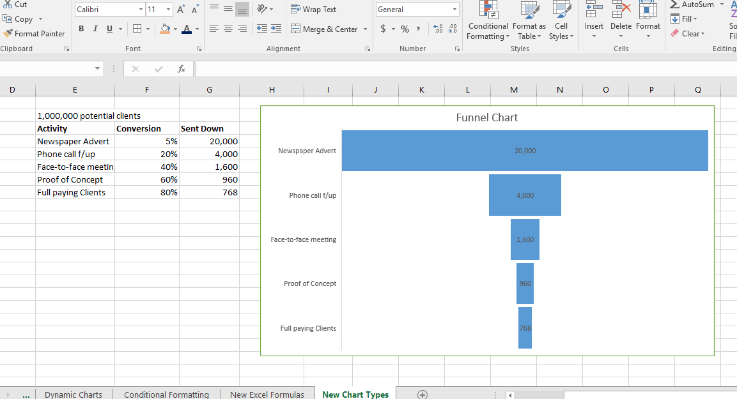
Task: Open the Calibri font name dropdown
Action: point(140,9)
